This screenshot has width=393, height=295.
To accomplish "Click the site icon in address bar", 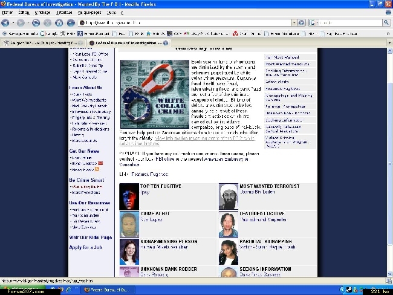I will pyautogui.click(x=82, y=23).
